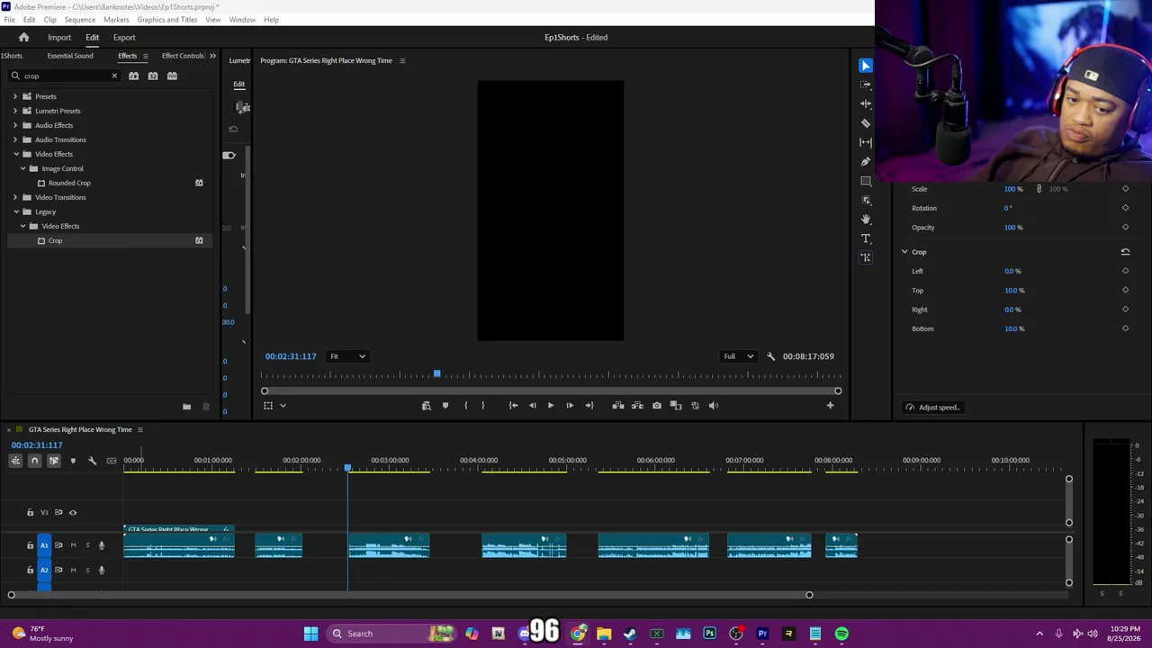Step back one frame
1152x648 pixels.
pos(532,406)
